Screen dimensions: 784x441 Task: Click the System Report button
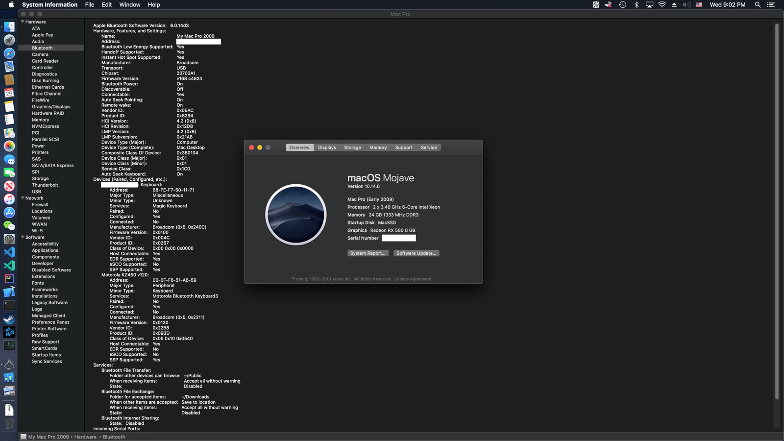click(x=367, y=253)
